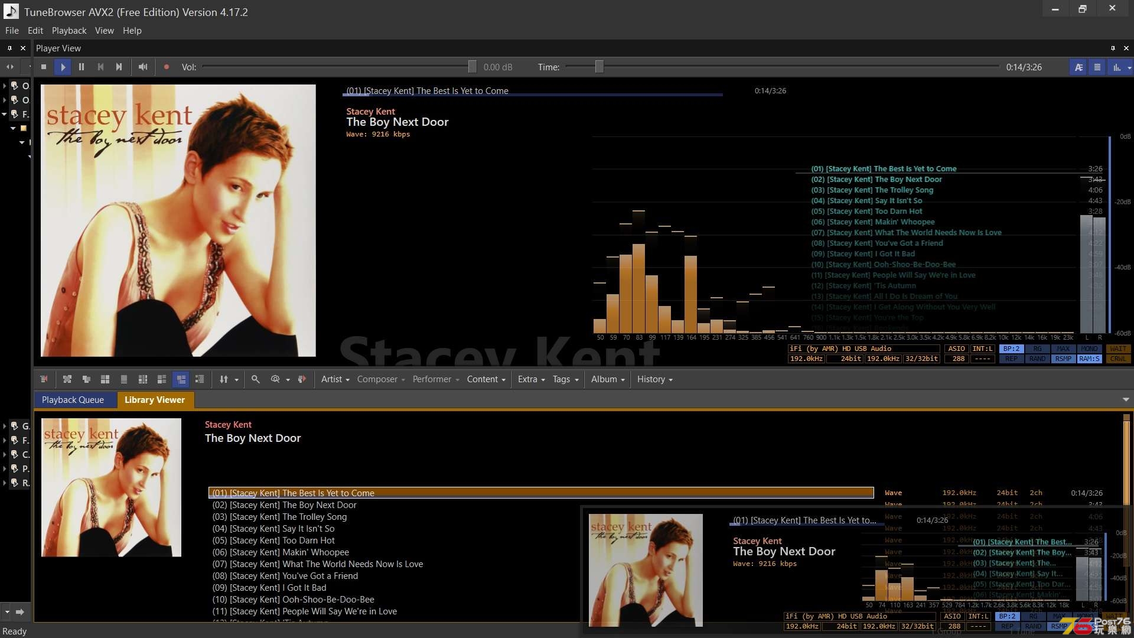1134x638 pixels.
Task: Select the indented list view icon
Action: click(x=200, y=379)
